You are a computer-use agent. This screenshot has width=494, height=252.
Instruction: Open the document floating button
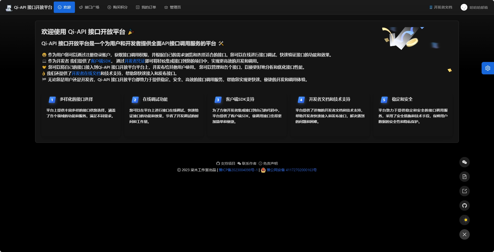coord(465,177)
